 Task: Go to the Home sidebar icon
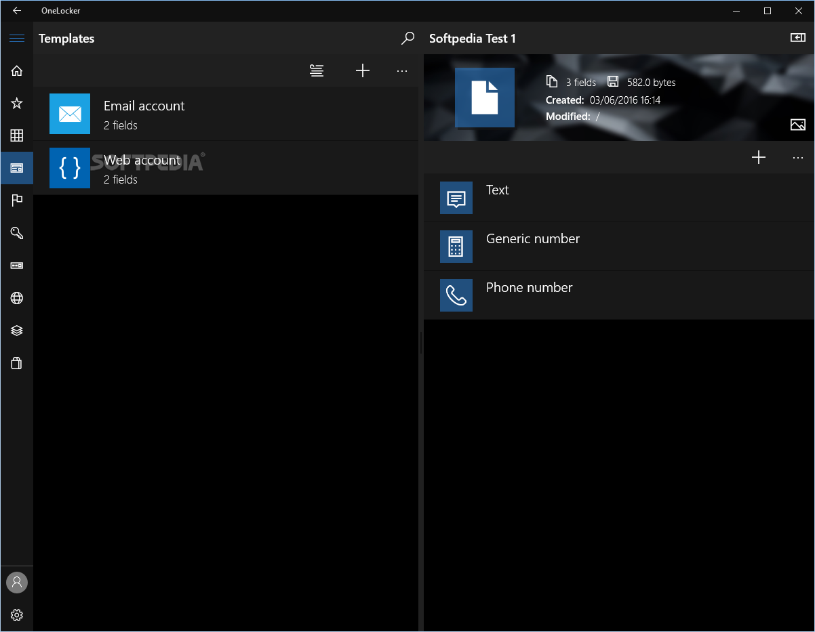tap(17, 70)
